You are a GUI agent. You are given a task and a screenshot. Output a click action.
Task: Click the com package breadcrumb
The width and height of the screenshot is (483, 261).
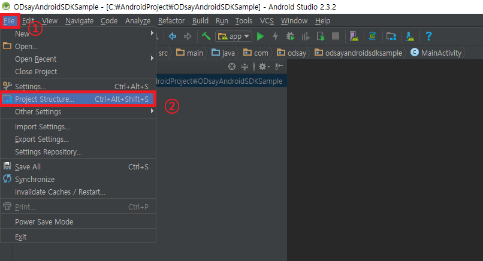256,53
